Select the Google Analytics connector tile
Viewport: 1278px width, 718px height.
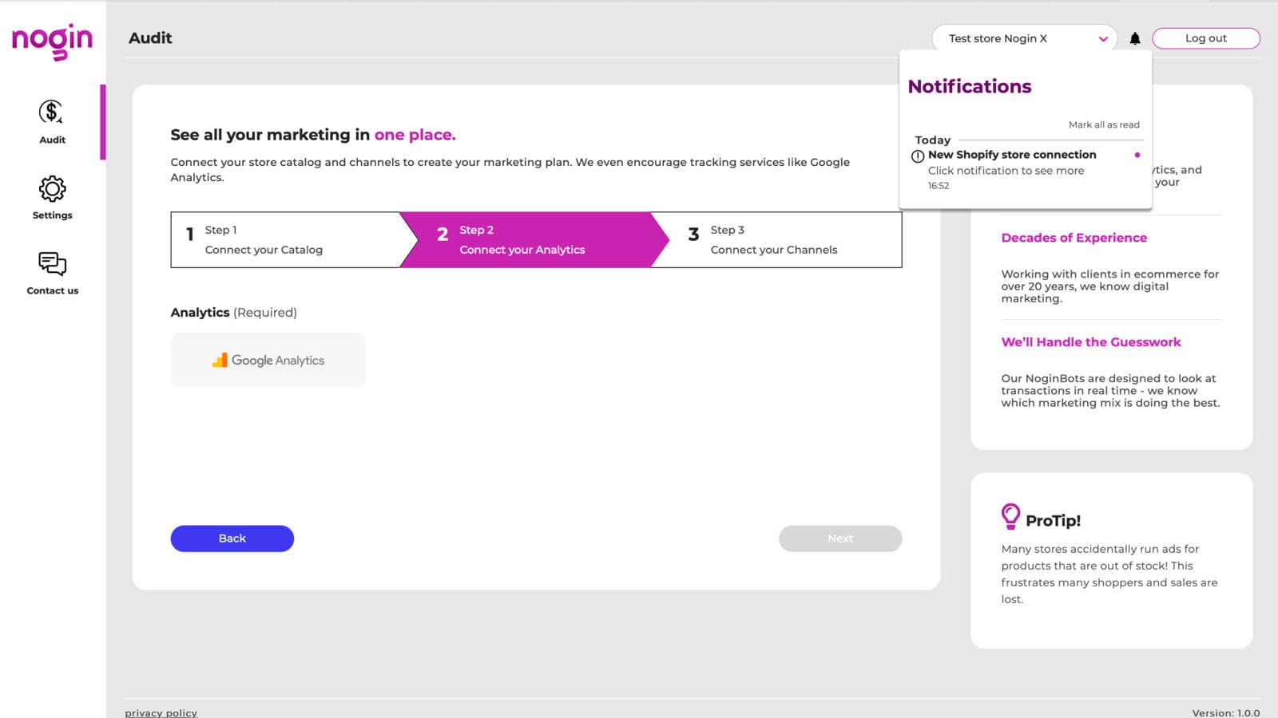click(x=268, y=360)
